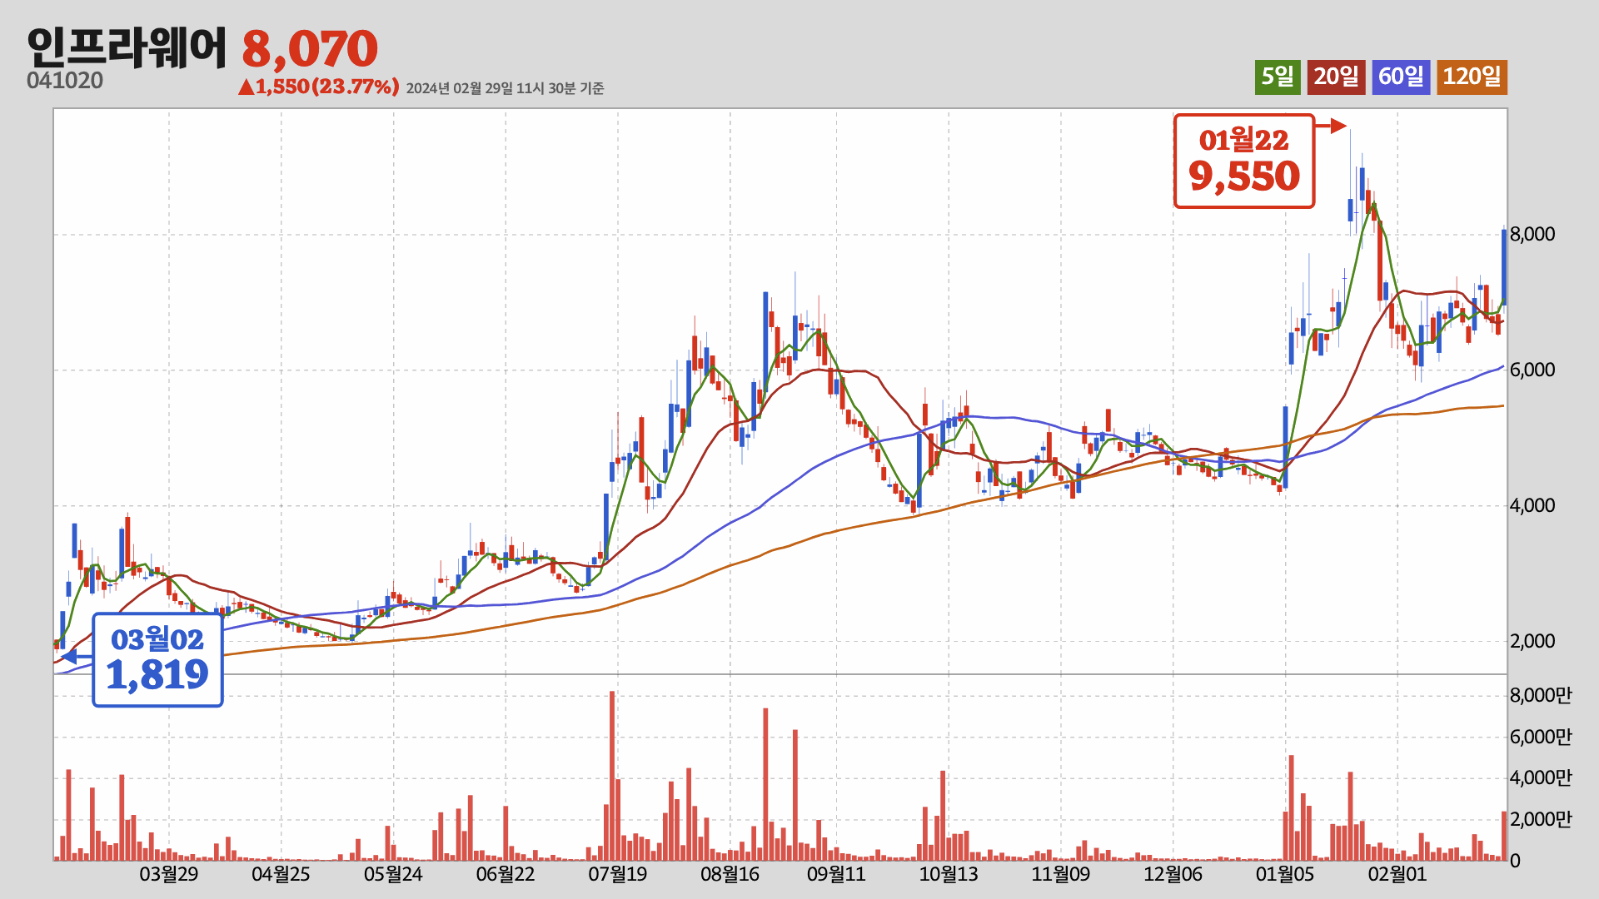
Task: Click the purple 60일 moving average legend
Action: click(x=1401, y=77)
